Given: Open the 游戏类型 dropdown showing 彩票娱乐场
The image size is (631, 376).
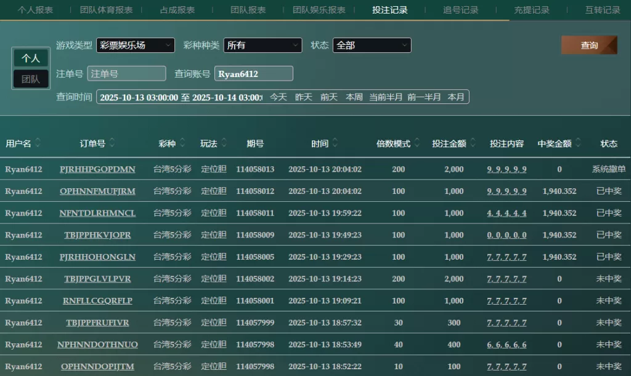Looking at the screenshot, I should 135,46.
